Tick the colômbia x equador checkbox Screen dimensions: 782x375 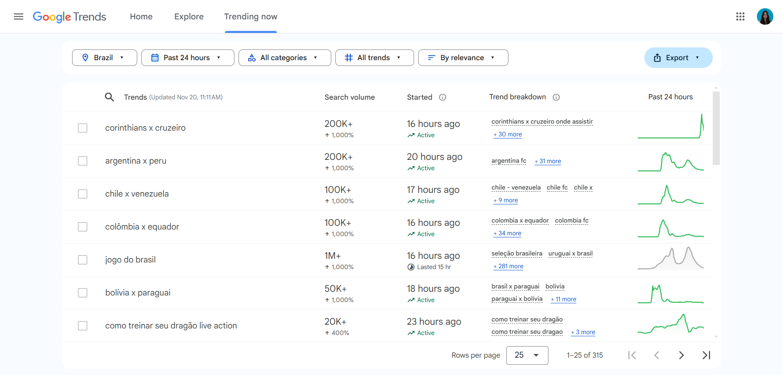(x=83, y=227)
